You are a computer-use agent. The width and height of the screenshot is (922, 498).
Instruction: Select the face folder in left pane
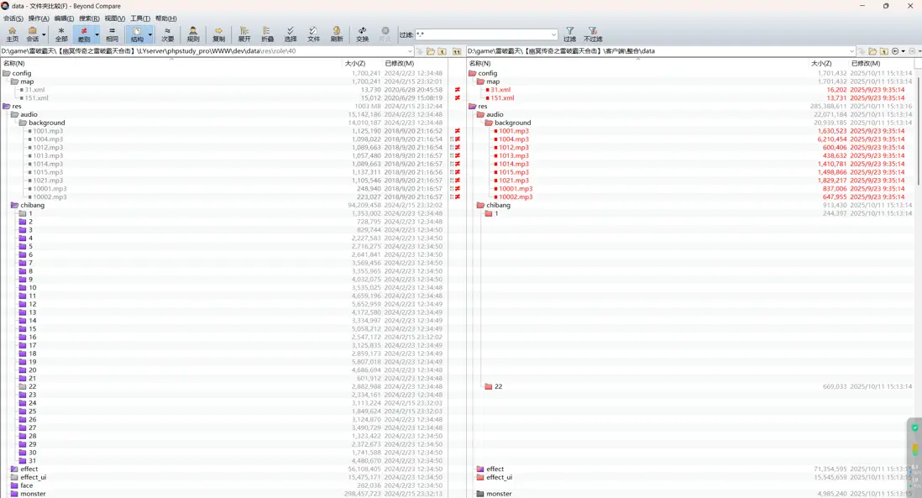pos(27,485)
